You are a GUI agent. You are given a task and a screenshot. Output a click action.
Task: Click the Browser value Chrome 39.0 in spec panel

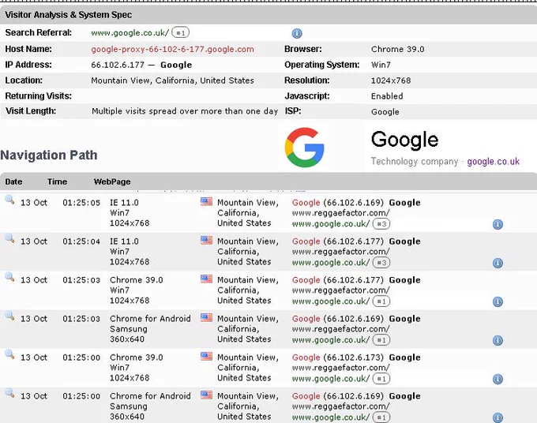tap(397, 49)
